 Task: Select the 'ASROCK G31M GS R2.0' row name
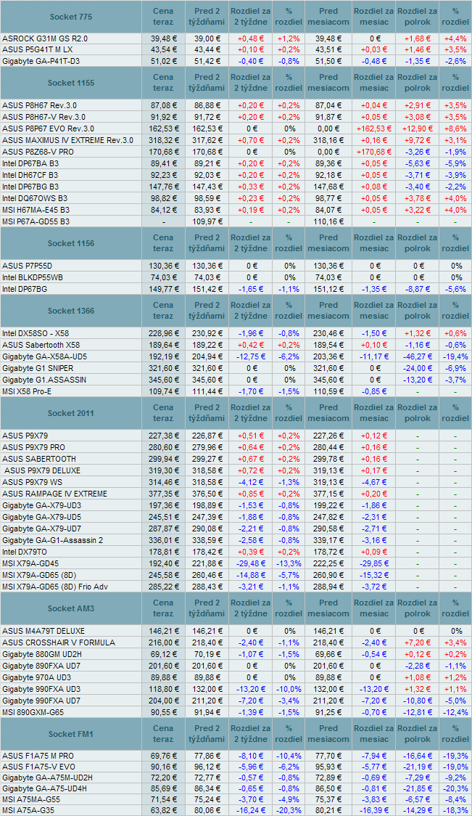45,38
